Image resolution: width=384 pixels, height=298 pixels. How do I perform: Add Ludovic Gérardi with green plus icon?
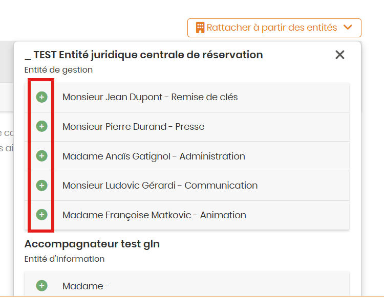click(42, 185)
